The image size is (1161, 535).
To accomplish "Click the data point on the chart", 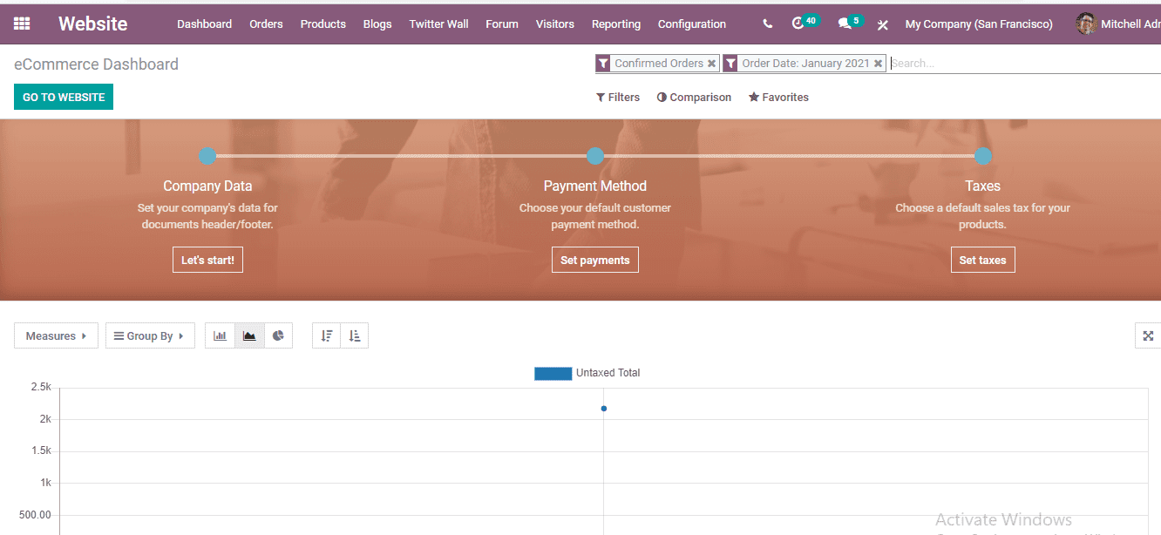I will [603, 409].
